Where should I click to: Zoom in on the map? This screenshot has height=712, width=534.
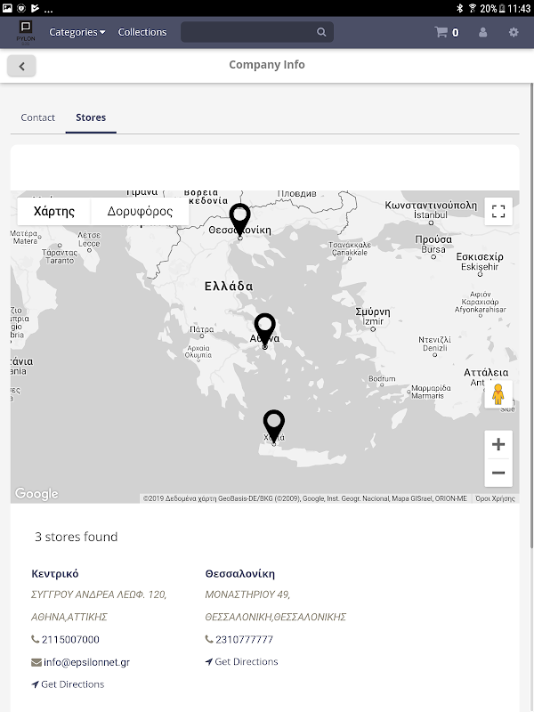(498, 444)
